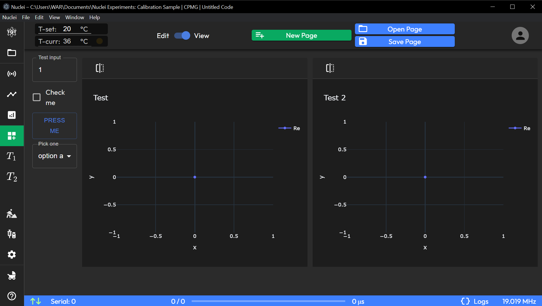The image size is (542, 306).
Task: Click the T-curr status indicator dot
Action: [x=100, y=41]
